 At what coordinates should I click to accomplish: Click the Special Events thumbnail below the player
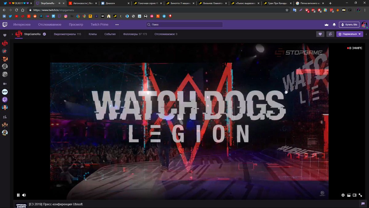click(x=21, y=205)
